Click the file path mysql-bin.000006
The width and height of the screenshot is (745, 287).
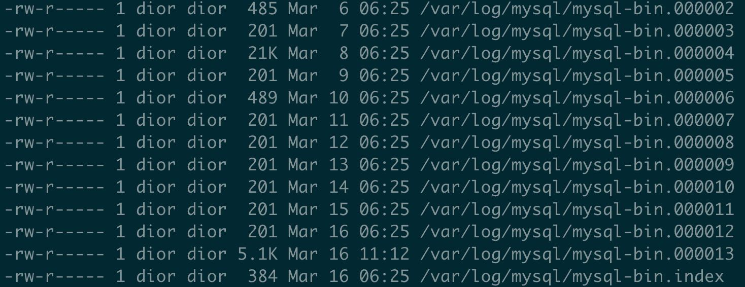[x=577, y=98]
